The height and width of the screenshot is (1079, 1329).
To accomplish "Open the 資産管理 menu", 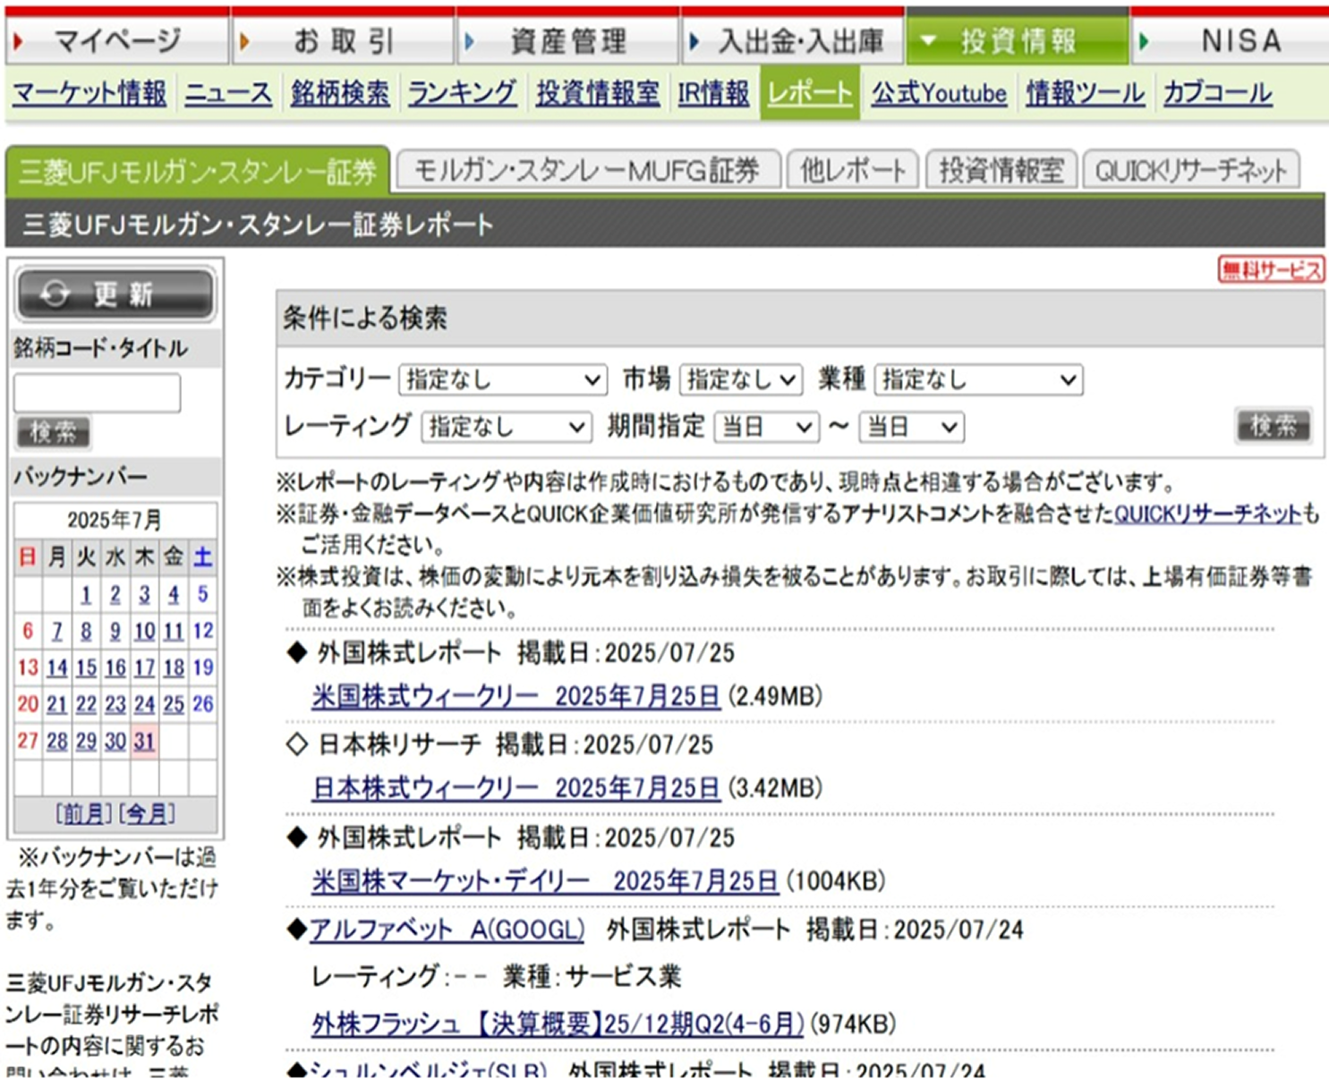I will point(567,41).
